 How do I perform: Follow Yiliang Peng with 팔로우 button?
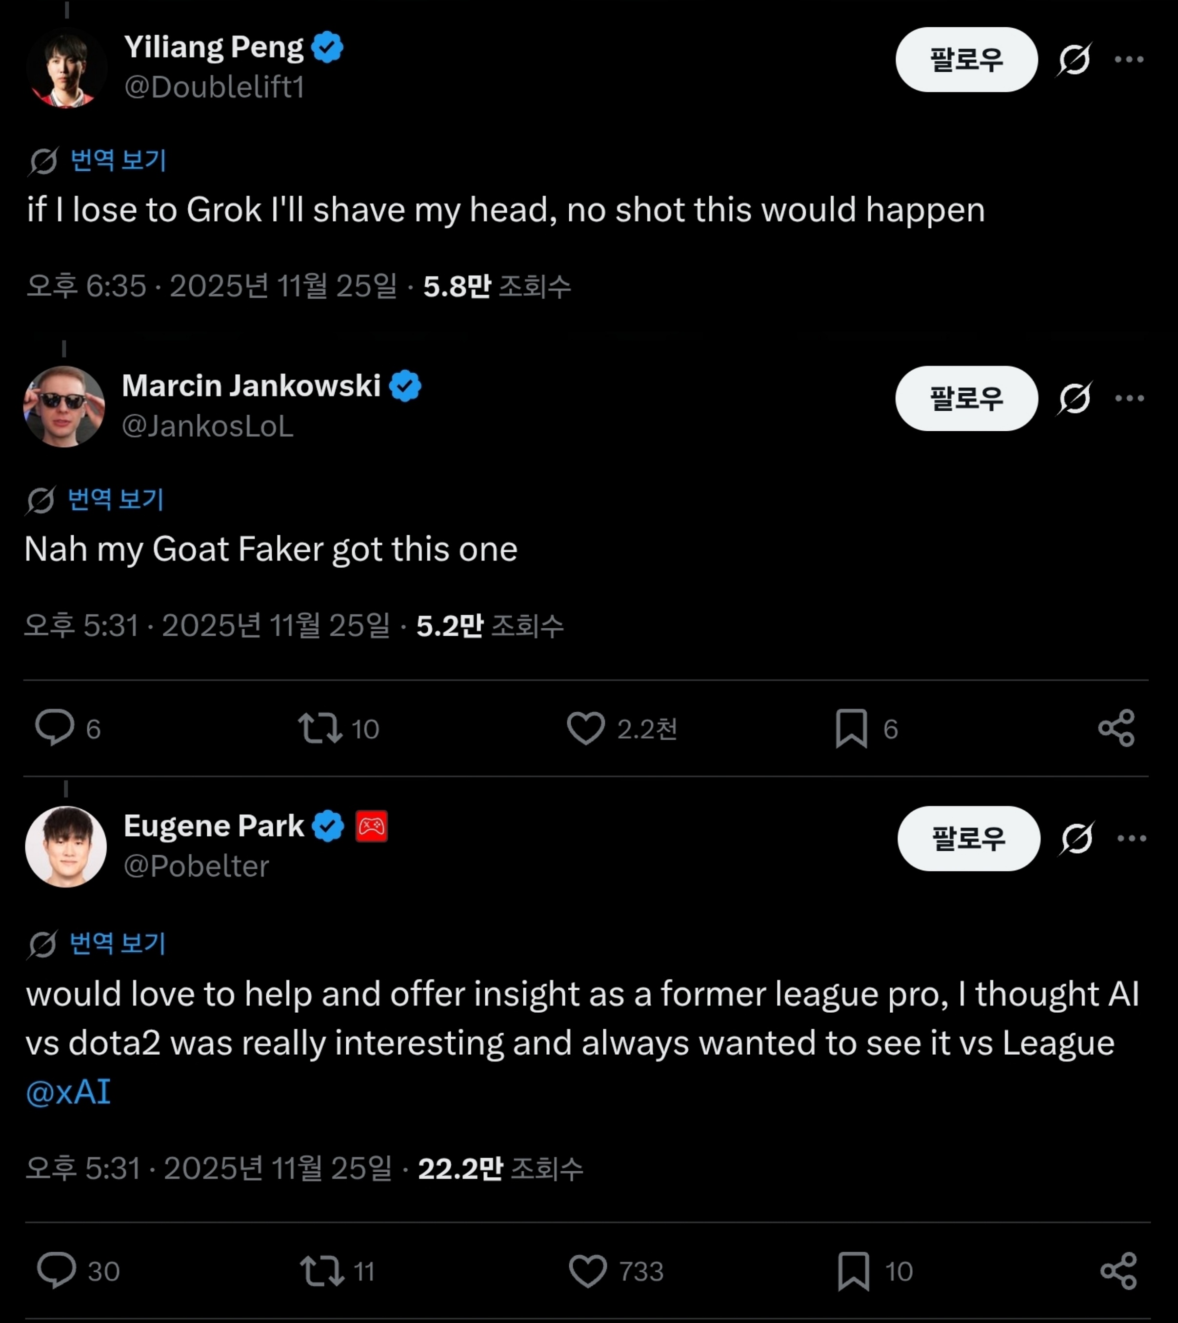(966, 60)
